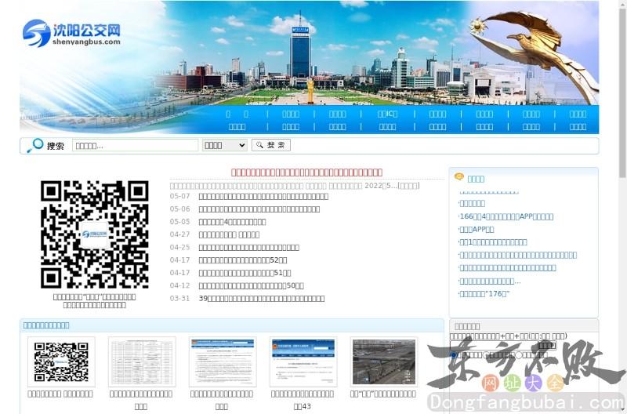Image resolution: width=627 pixels, height=414 pixels.
Task: Focus the keyword search input field
Action: [135, 145]
